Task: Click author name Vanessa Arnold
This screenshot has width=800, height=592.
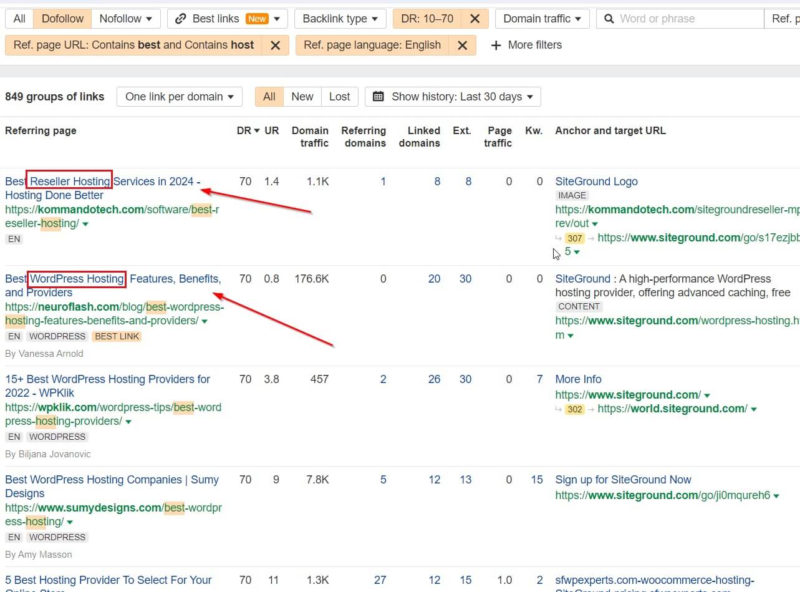Action: [51, 354]
